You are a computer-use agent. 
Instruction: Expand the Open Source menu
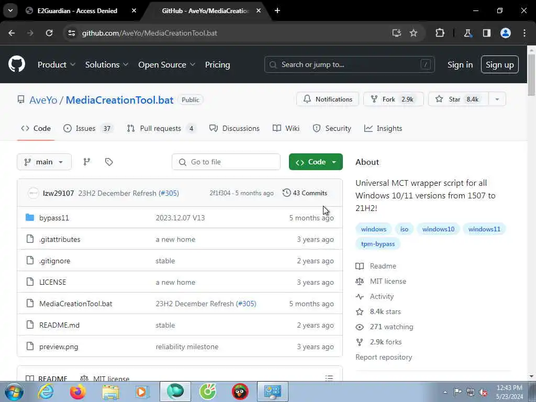pyautogui.click(x=167, y=64)
